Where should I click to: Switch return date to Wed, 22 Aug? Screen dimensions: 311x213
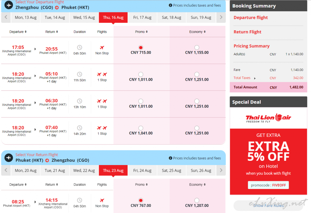click(x=84, y=171)
